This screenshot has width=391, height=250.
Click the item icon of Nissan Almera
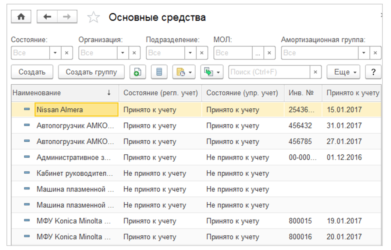click(27, 109)
